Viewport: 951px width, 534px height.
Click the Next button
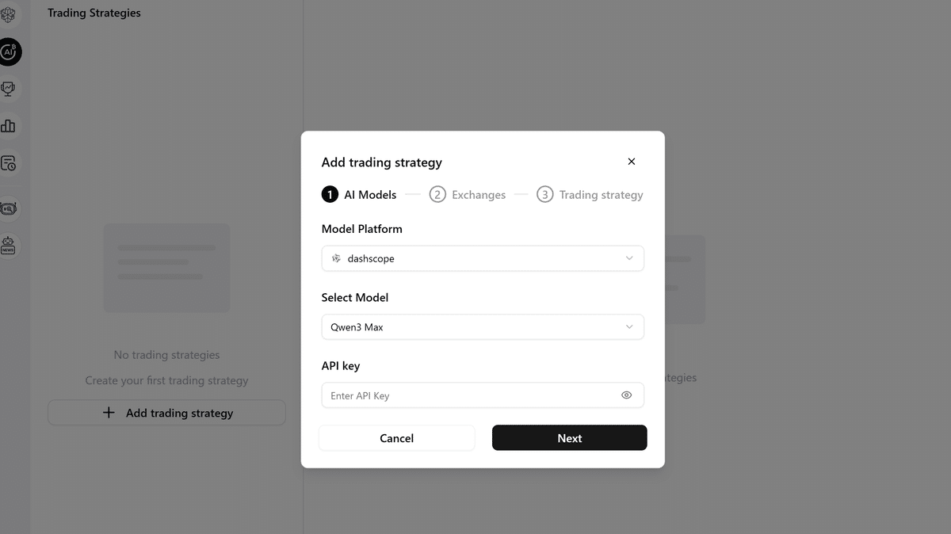[x=569, y=438]
